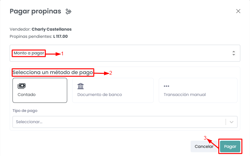This screenshot has height=156, width=250.
Task: Focus the Monto a pagar field
Action: tap(125, 53)
